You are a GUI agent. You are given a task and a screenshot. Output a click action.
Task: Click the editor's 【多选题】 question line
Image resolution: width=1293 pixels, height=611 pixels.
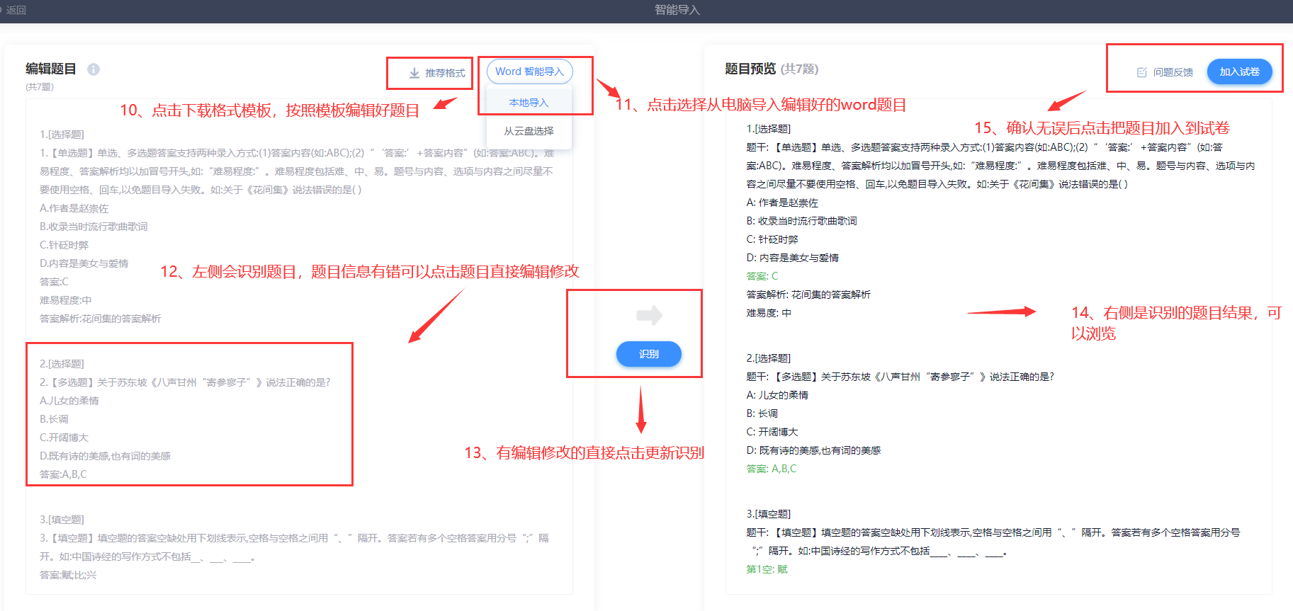click(x=185, y=382)
